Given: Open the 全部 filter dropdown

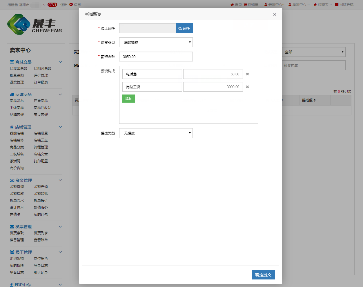Looking at the screenshot, I should [x=313, y=52].
